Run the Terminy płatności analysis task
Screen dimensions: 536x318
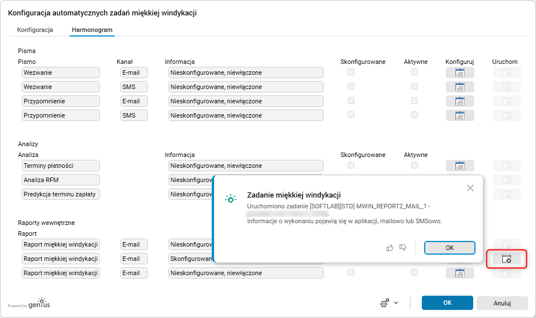click(506, 166)
